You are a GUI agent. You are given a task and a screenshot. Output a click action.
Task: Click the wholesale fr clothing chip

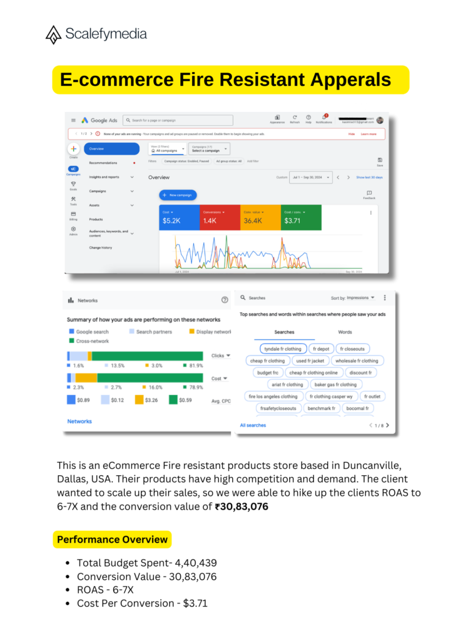coord(357,361)
